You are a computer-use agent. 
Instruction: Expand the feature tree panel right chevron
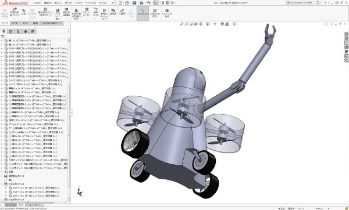(x=68, y=31)
